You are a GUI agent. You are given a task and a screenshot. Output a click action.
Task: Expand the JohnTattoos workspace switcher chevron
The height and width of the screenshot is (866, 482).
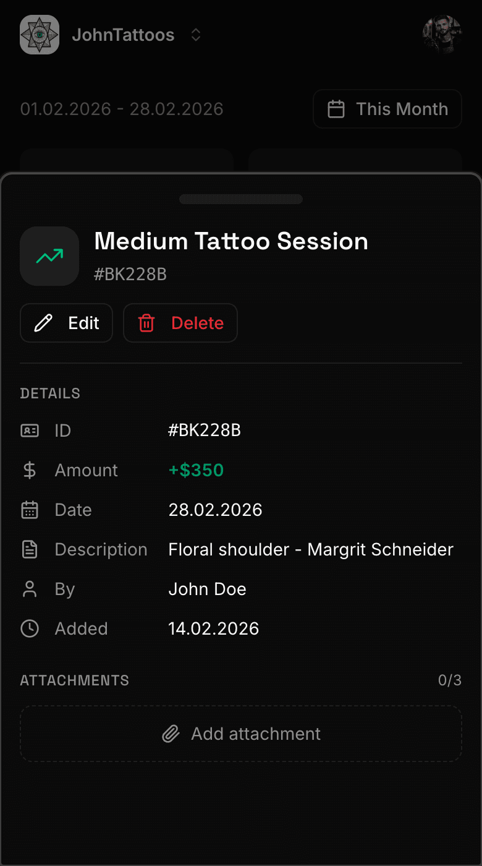point(196,35)
